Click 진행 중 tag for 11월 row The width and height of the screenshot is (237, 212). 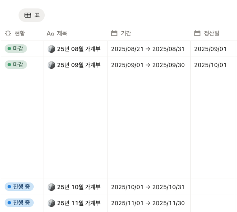click(x=19, y=203)
